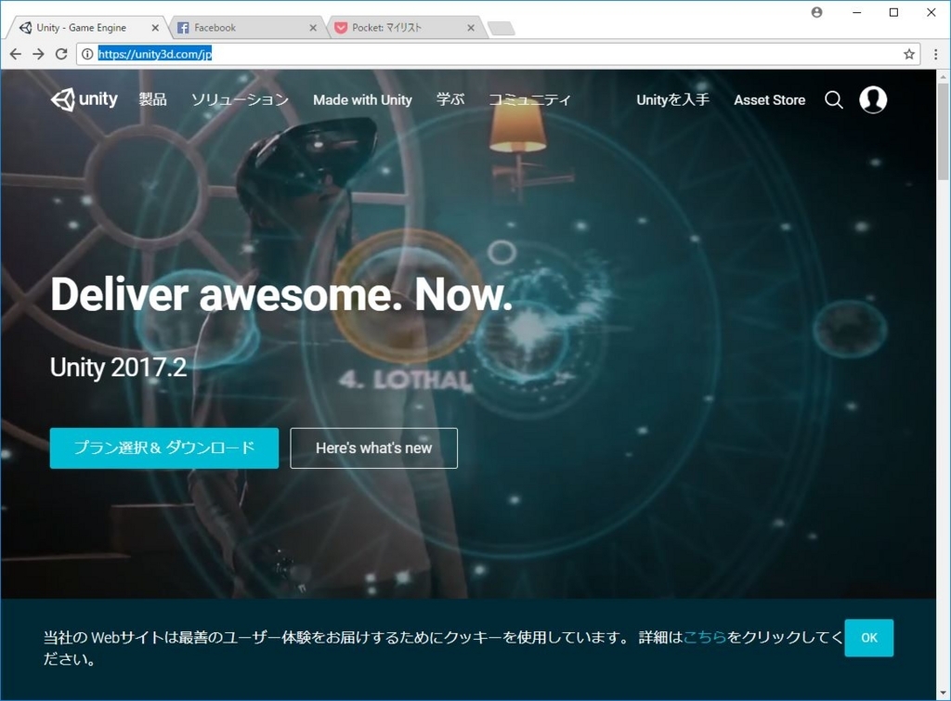Click the Unity logo in the navigation bar
The height and width of the screenshot is (701, 951).
pyautogui.click(x=85, y=99)
